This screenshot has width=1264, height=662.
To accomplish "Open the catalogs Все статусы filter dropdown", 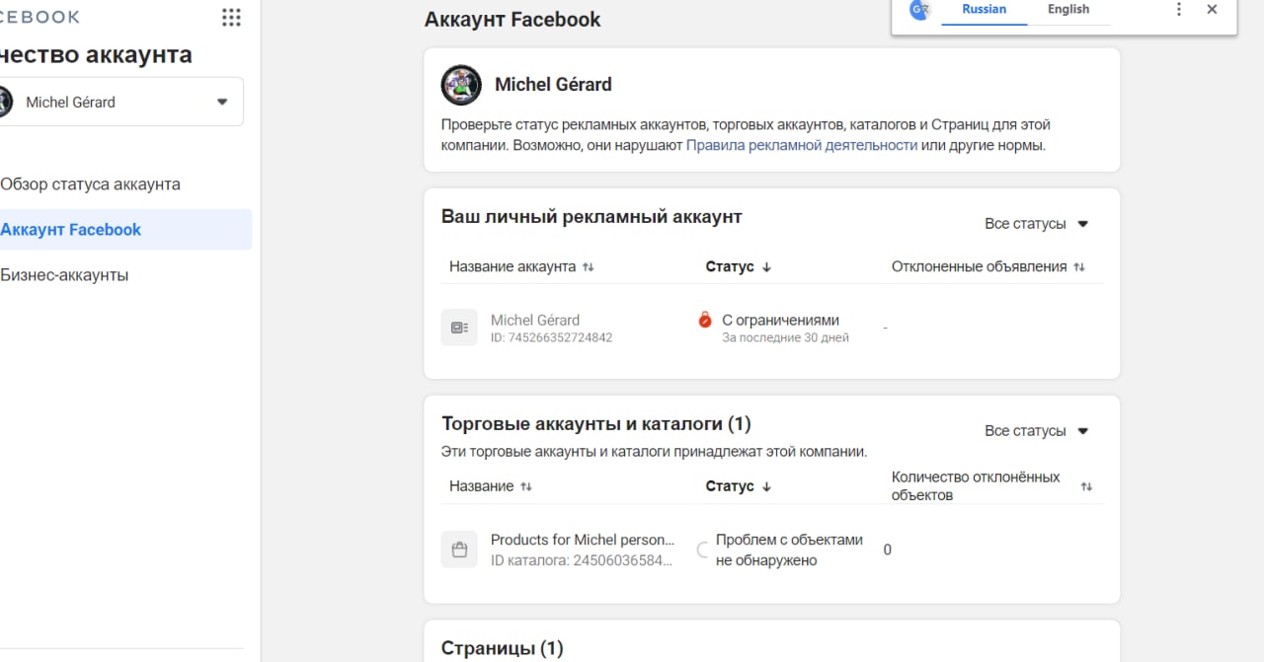I will click(x=1036, y=431).
